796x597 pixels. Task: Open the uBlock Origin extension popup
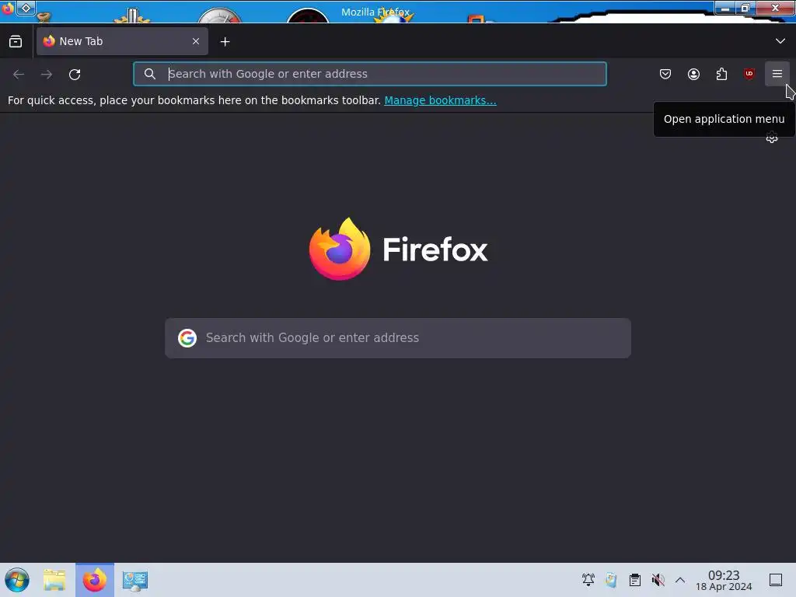coord(749,74)
